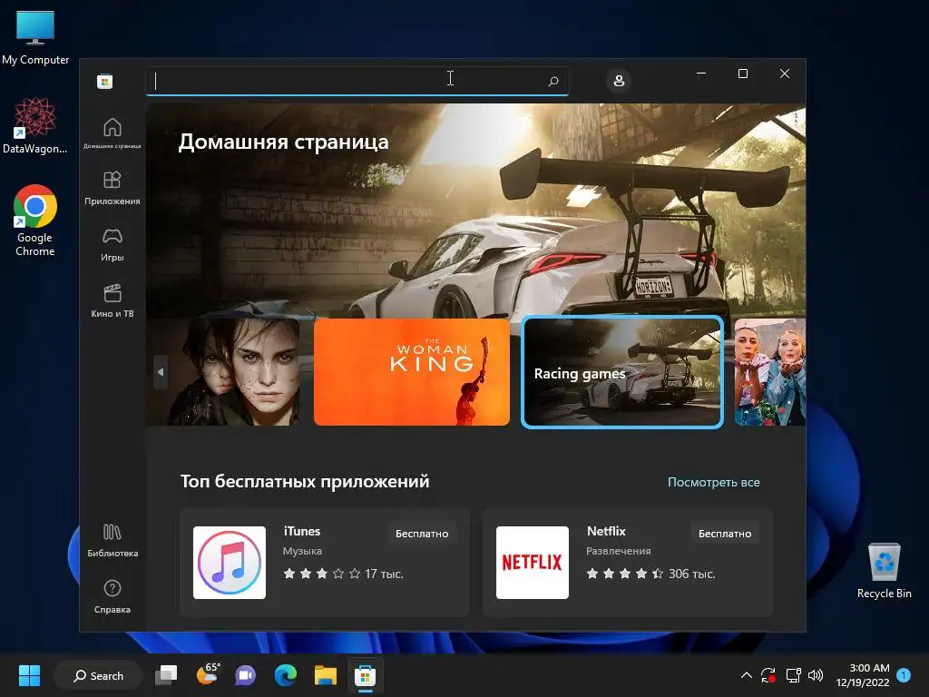This screenshot has width=929, height=697.
Task: Click the sync update tray icon
Action: (x=768, y=675)
